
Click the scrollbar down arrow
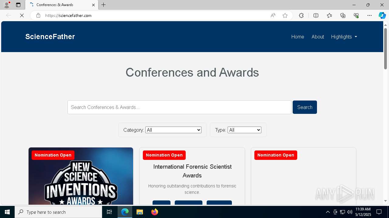tap(385, 201)
